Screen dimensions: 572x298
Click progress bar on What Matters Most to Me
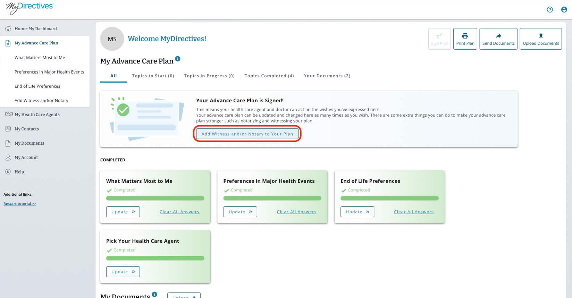click(155, 198)
